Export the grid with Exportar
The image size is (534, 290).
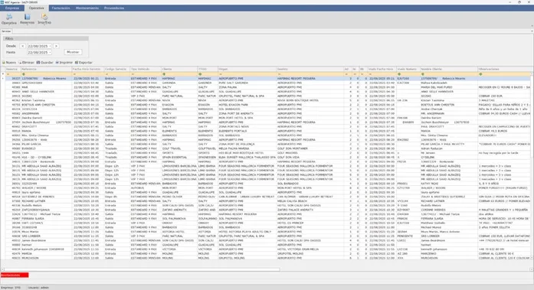84,63
